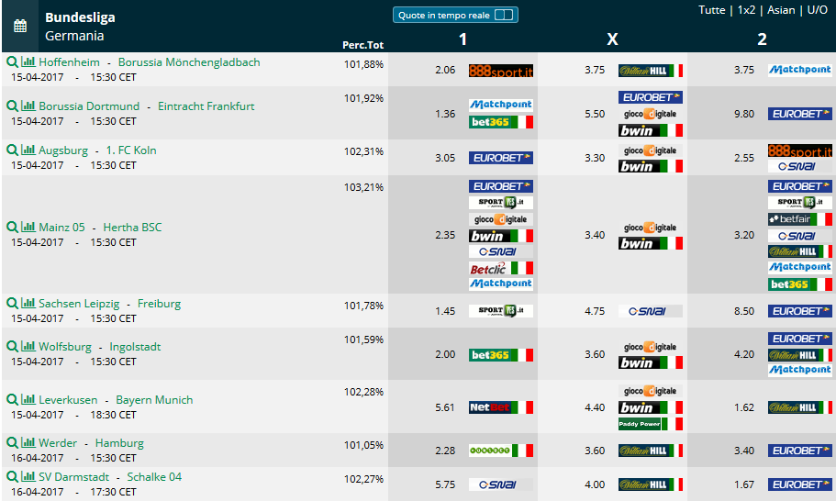The width and height of the screenshot is (836, 501).
Task: Open the Hamburg team link
Action: (119, 443)
